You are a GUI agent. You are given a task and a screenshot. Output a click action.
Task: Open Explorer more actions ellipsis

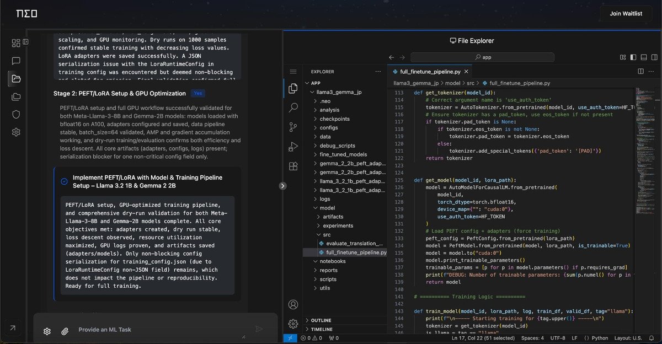click(378, 72)
